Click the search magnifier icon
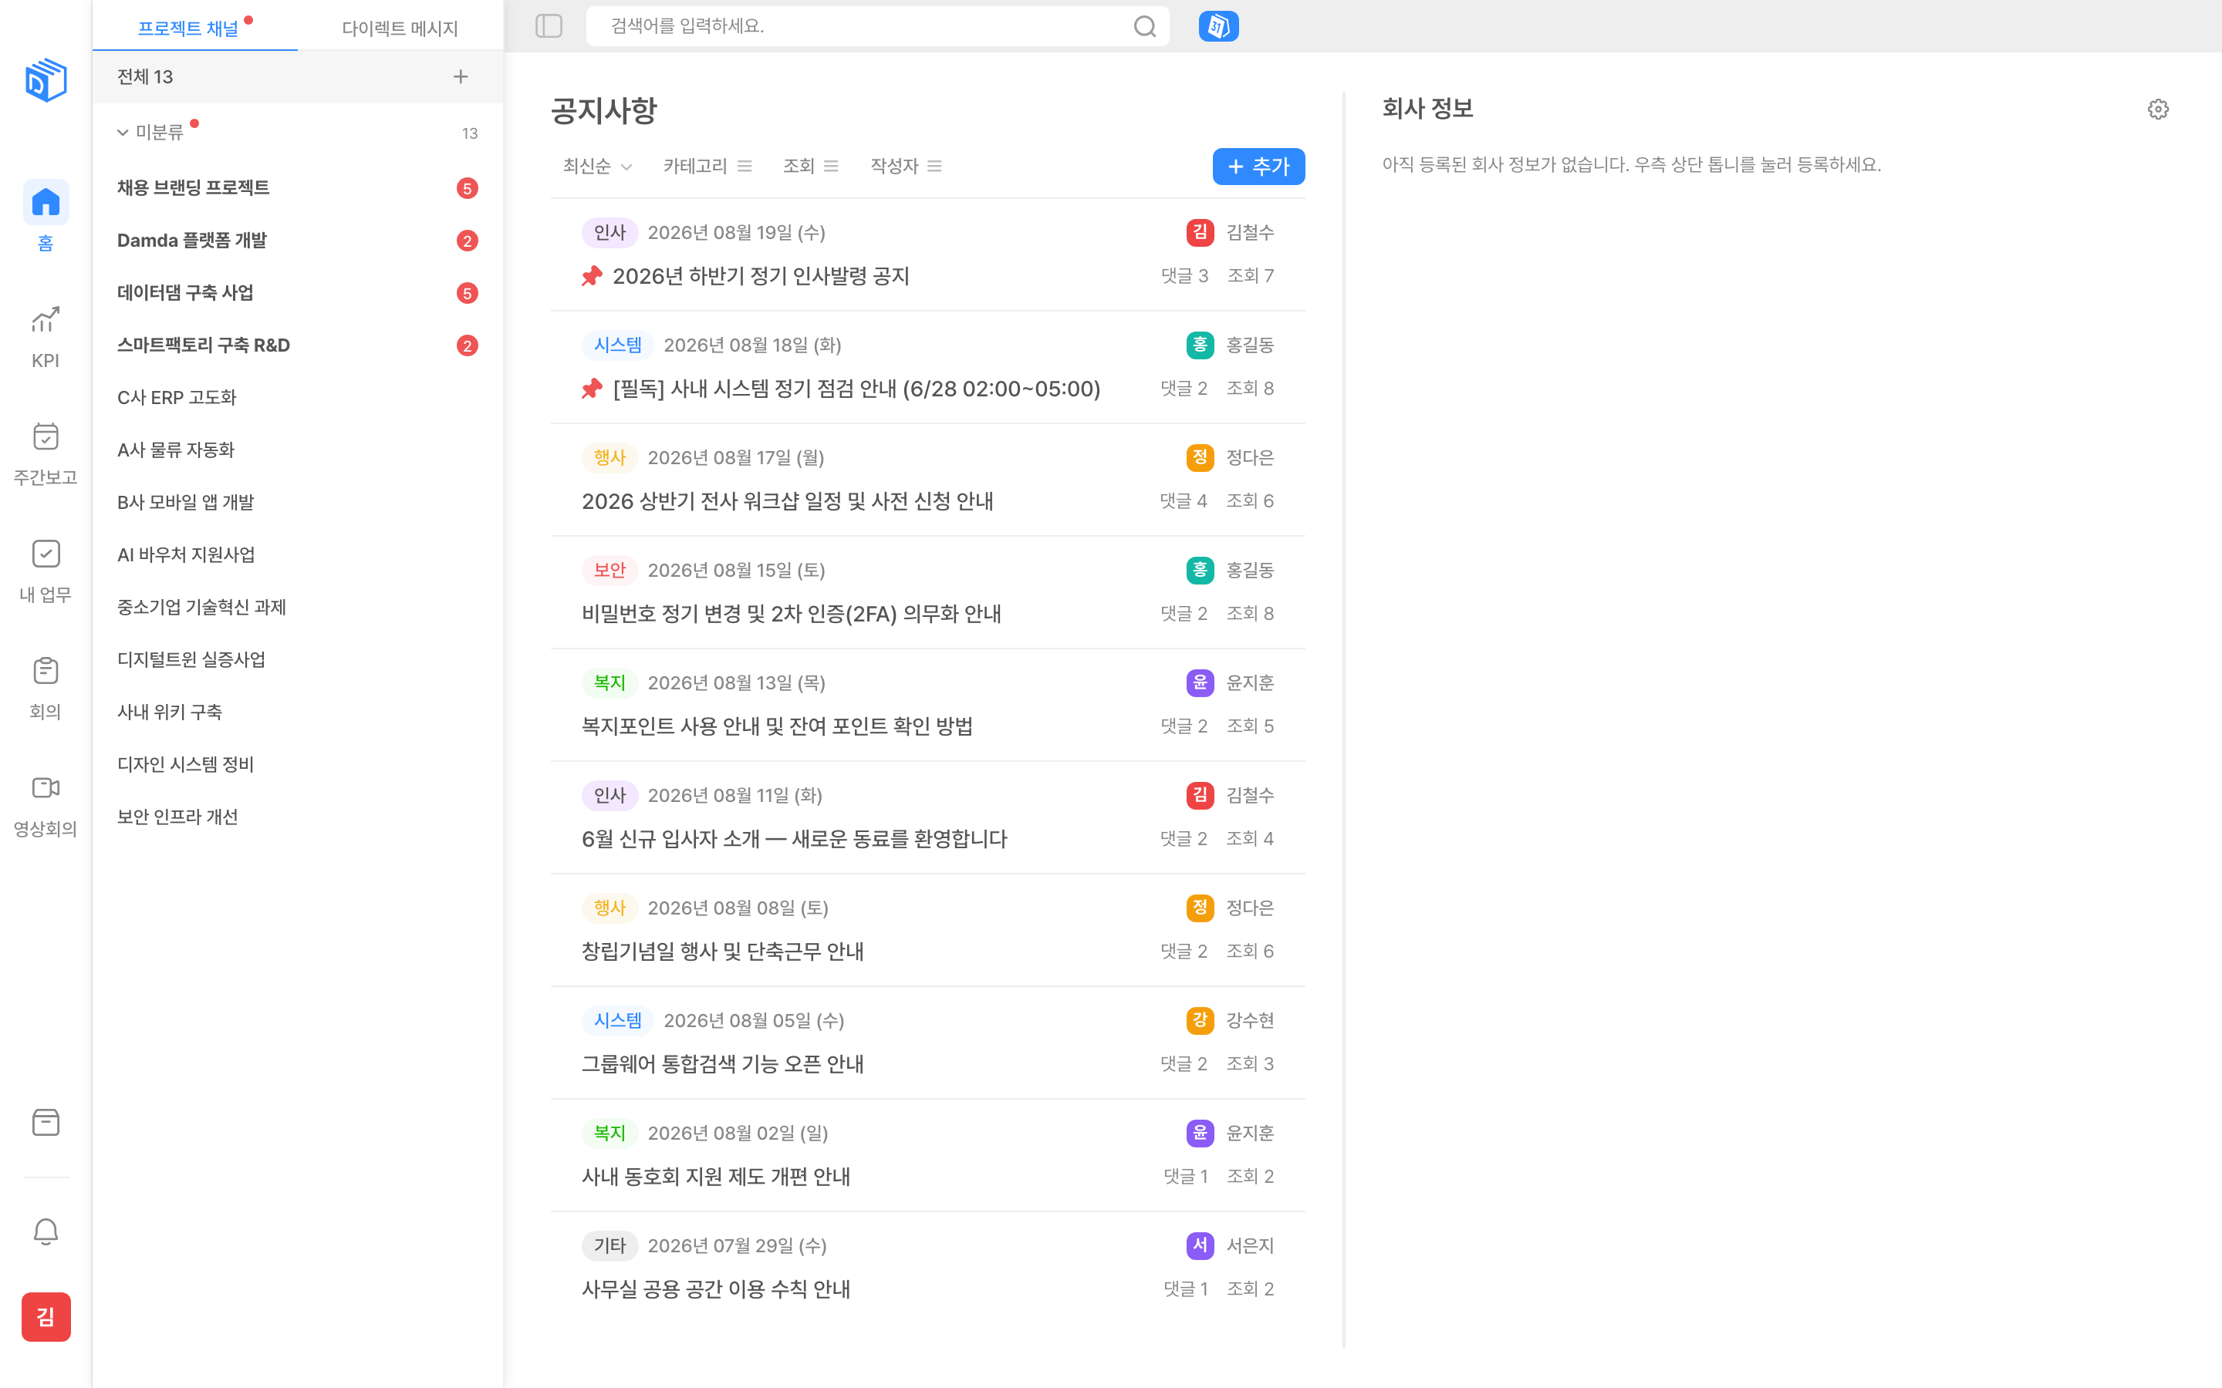Viewport: 2222px width, 1388px height. point(1144,25)
